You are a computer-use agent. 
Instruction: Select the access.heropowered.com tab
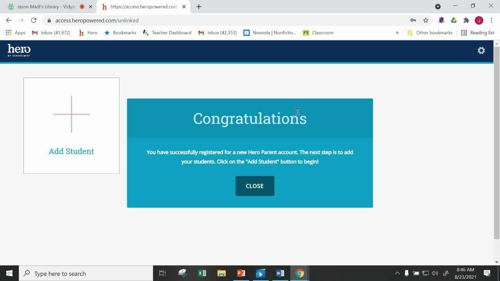point(144,7)
